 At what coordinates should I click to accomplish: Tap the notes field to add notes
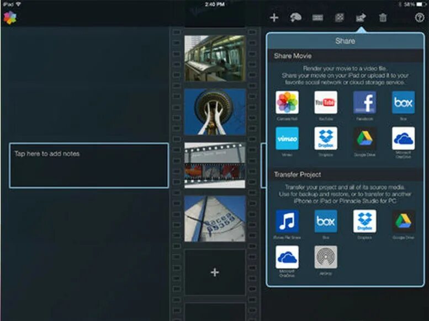point(89,165)
